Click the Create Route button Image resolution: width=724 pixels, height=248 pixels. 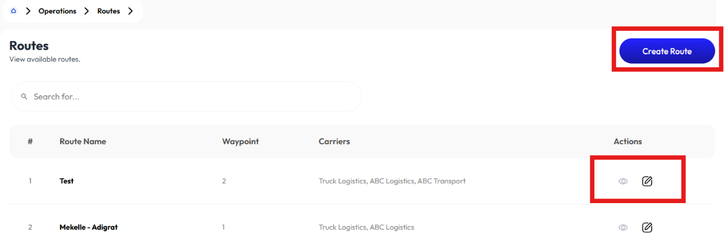(x=667, y=51)
